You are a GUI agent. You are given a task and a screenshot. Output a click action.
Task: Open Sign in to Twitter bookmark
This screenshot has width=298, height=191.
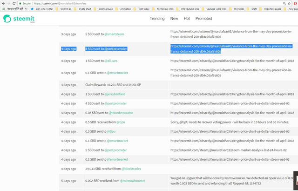(42, 9)
